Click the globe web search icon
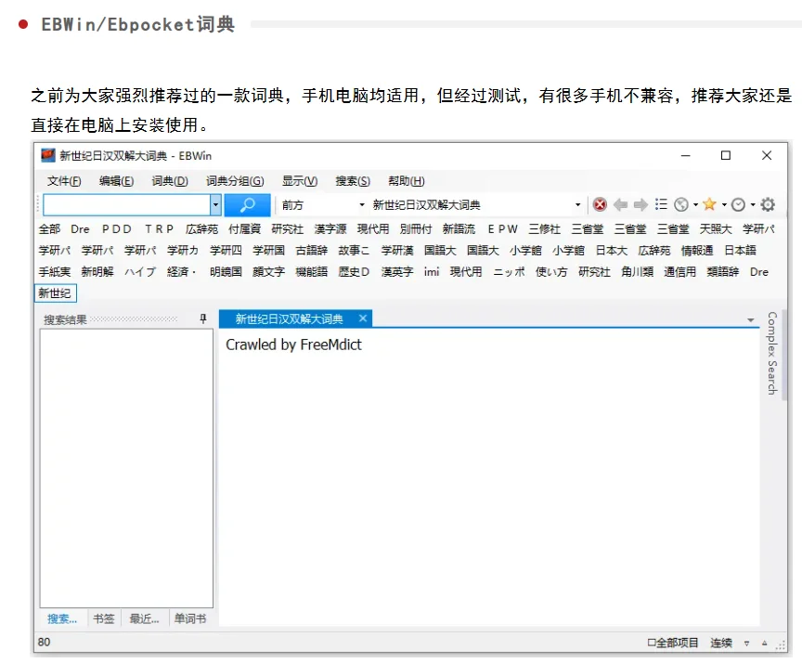The width and height of the screenshot is (802, 663). tap(681, 204)
